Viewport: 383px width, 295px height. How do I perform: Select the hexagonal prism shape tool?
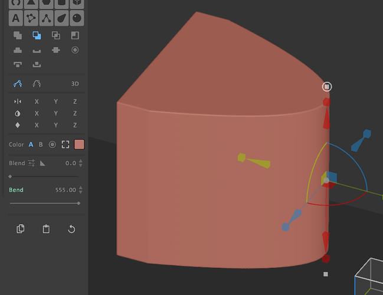point(47,4)
